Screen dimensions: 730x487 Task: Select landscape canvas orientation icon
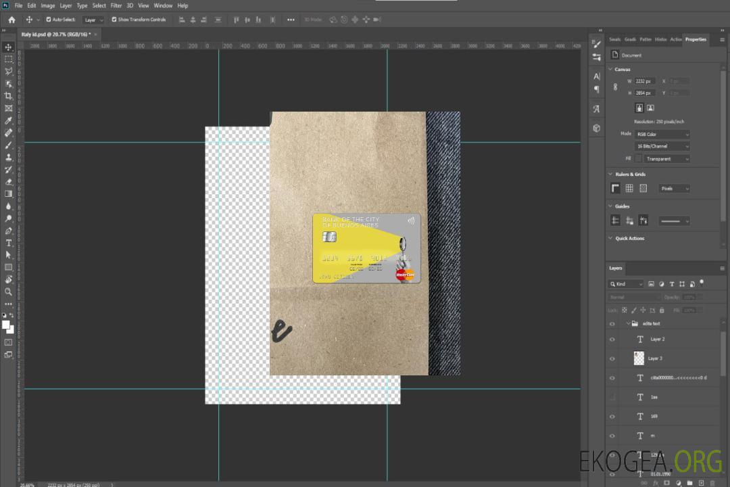(650, 108)
